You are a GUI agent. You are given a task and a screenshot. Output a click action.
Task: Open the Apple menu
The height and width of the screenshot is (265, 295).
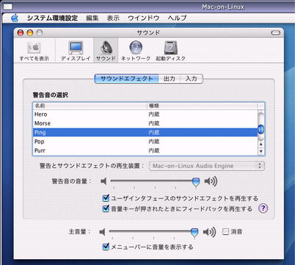[x=15, y=18]
